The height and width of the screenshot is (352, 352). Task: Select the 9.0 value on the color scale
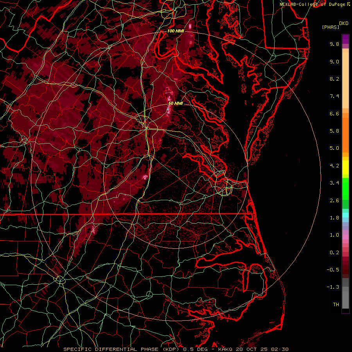(x=334, y=61)
